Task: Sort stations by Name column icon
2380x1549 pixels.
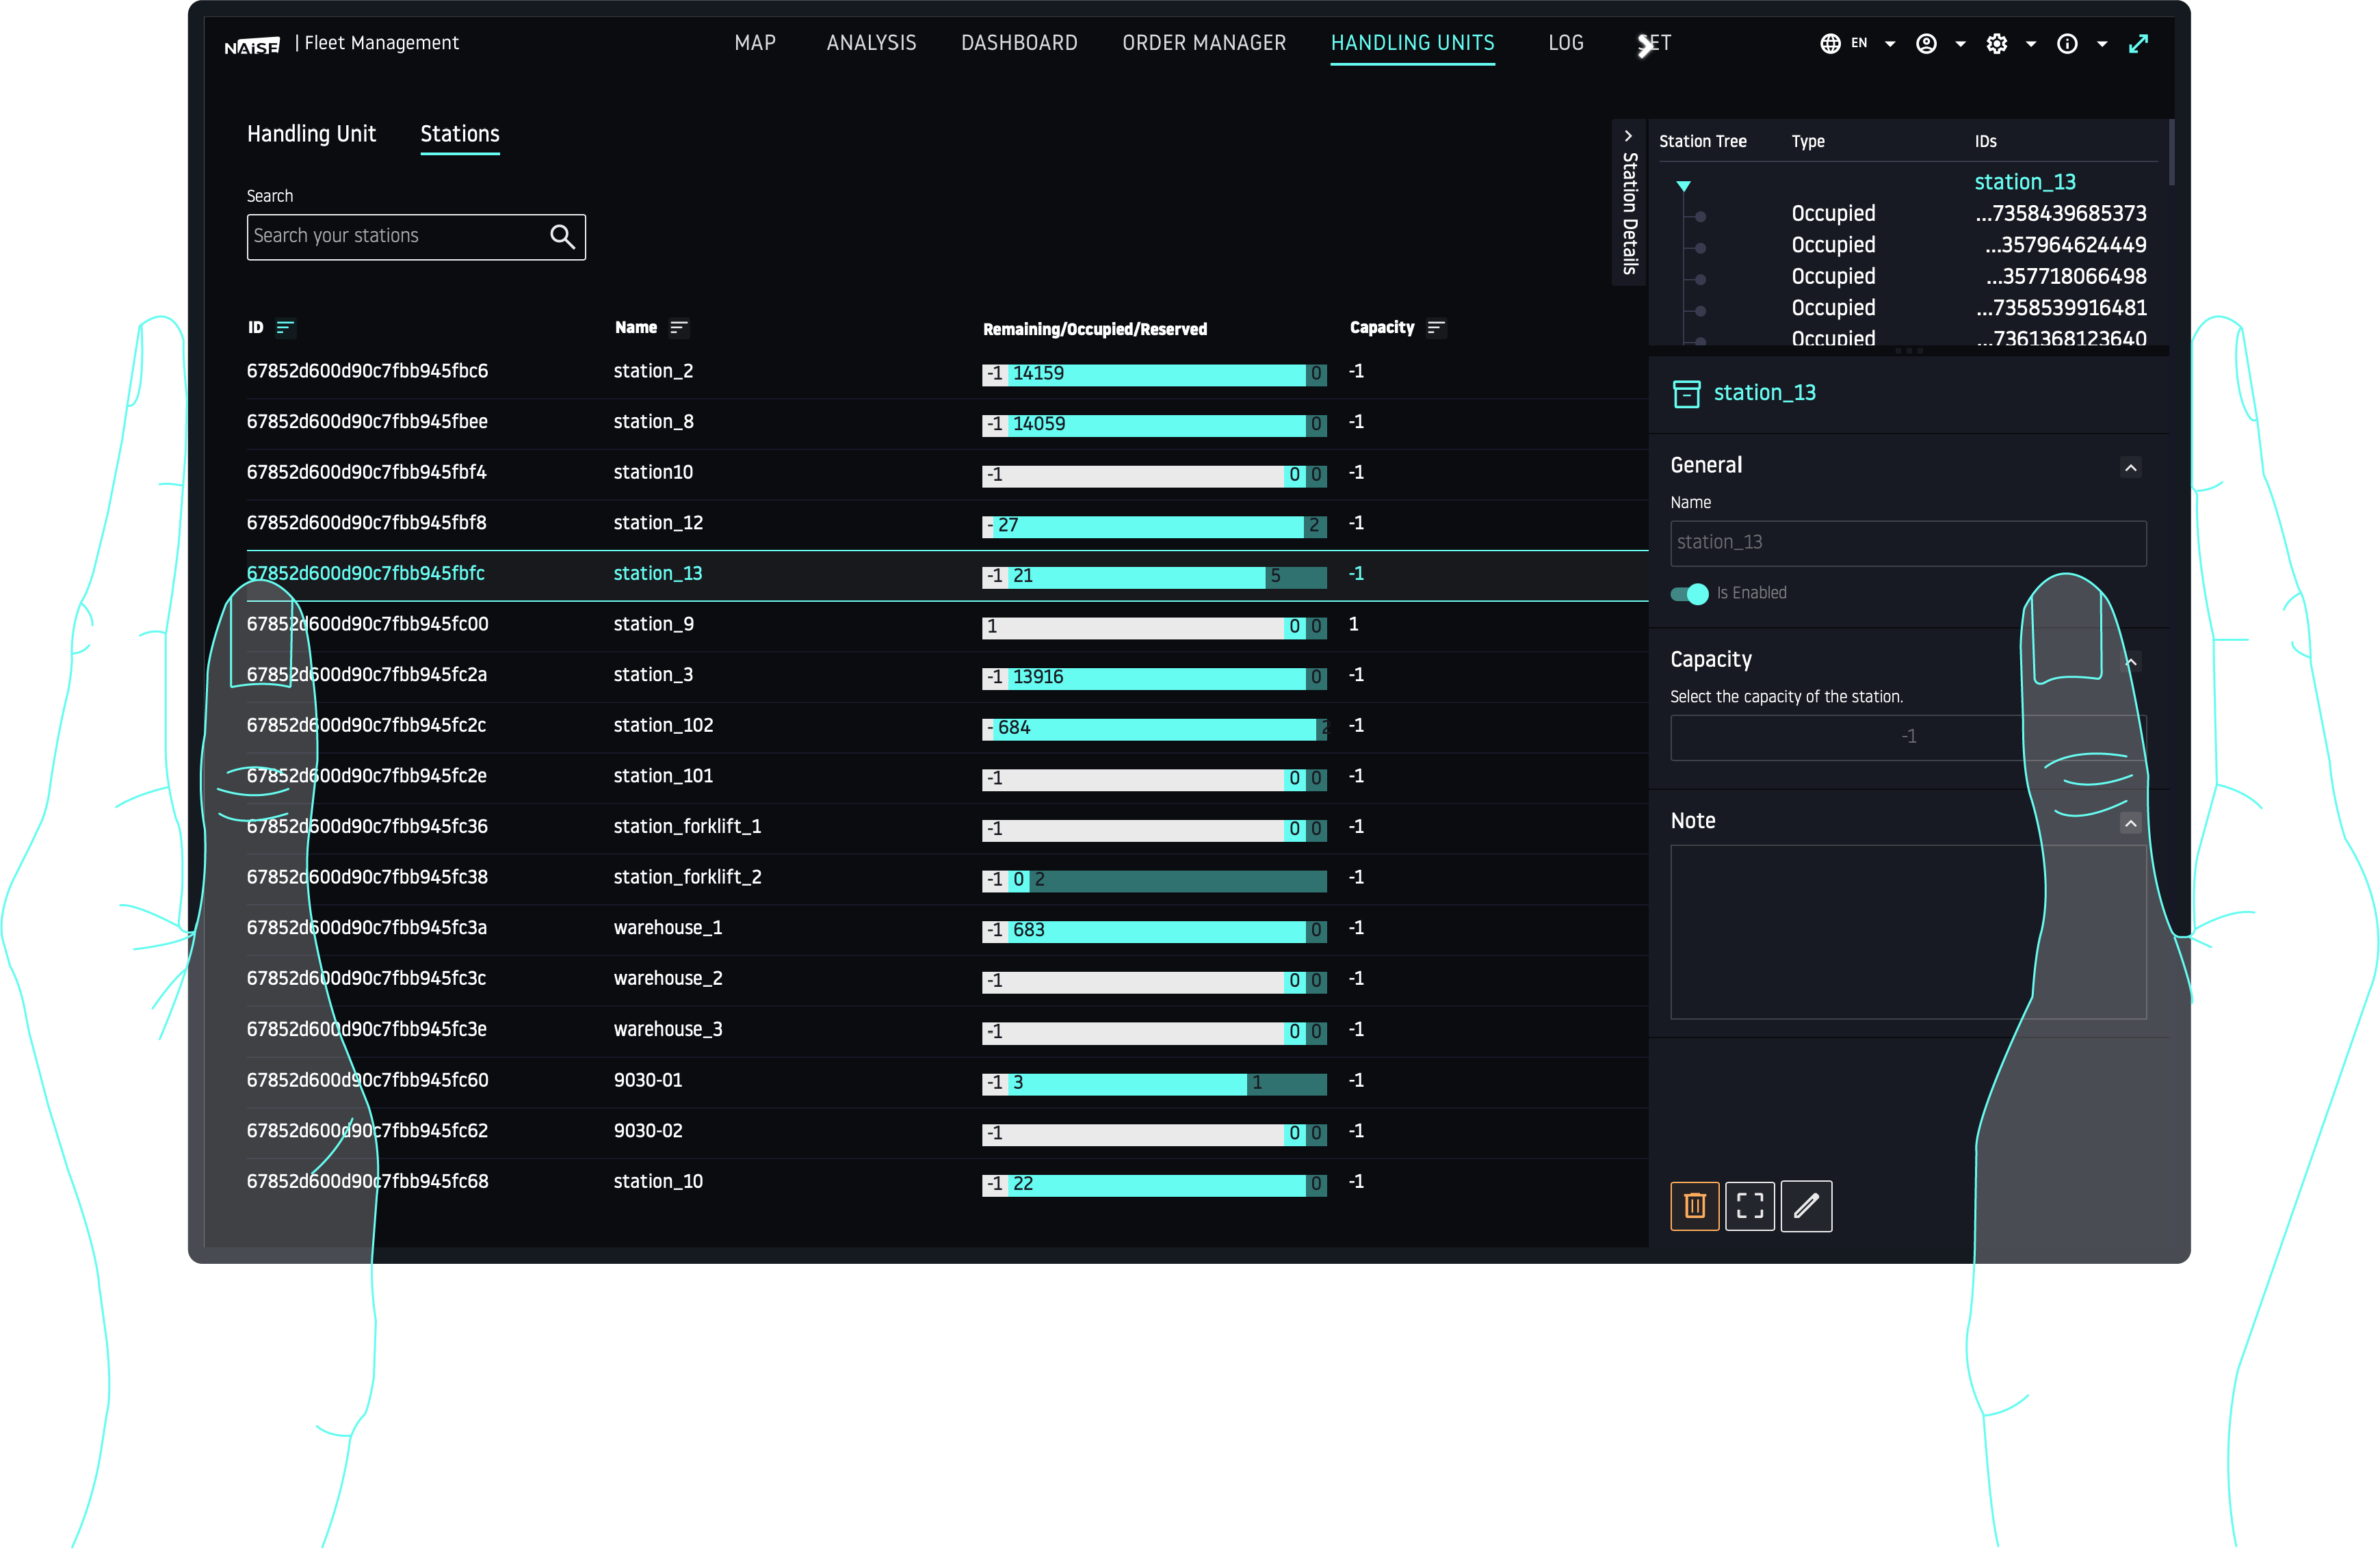Action: 679,328
